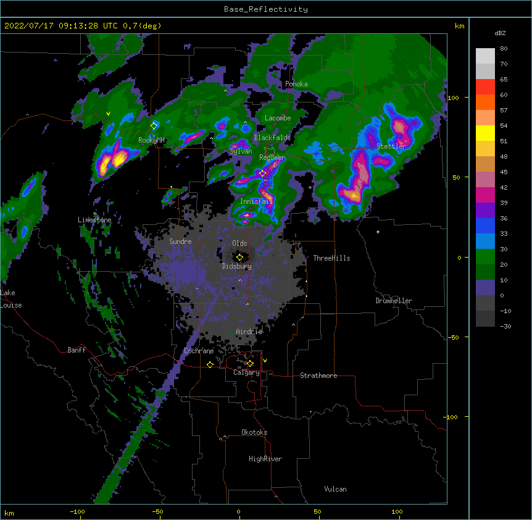
Task: Click the Limestone label
Action: tap(94, 220)
